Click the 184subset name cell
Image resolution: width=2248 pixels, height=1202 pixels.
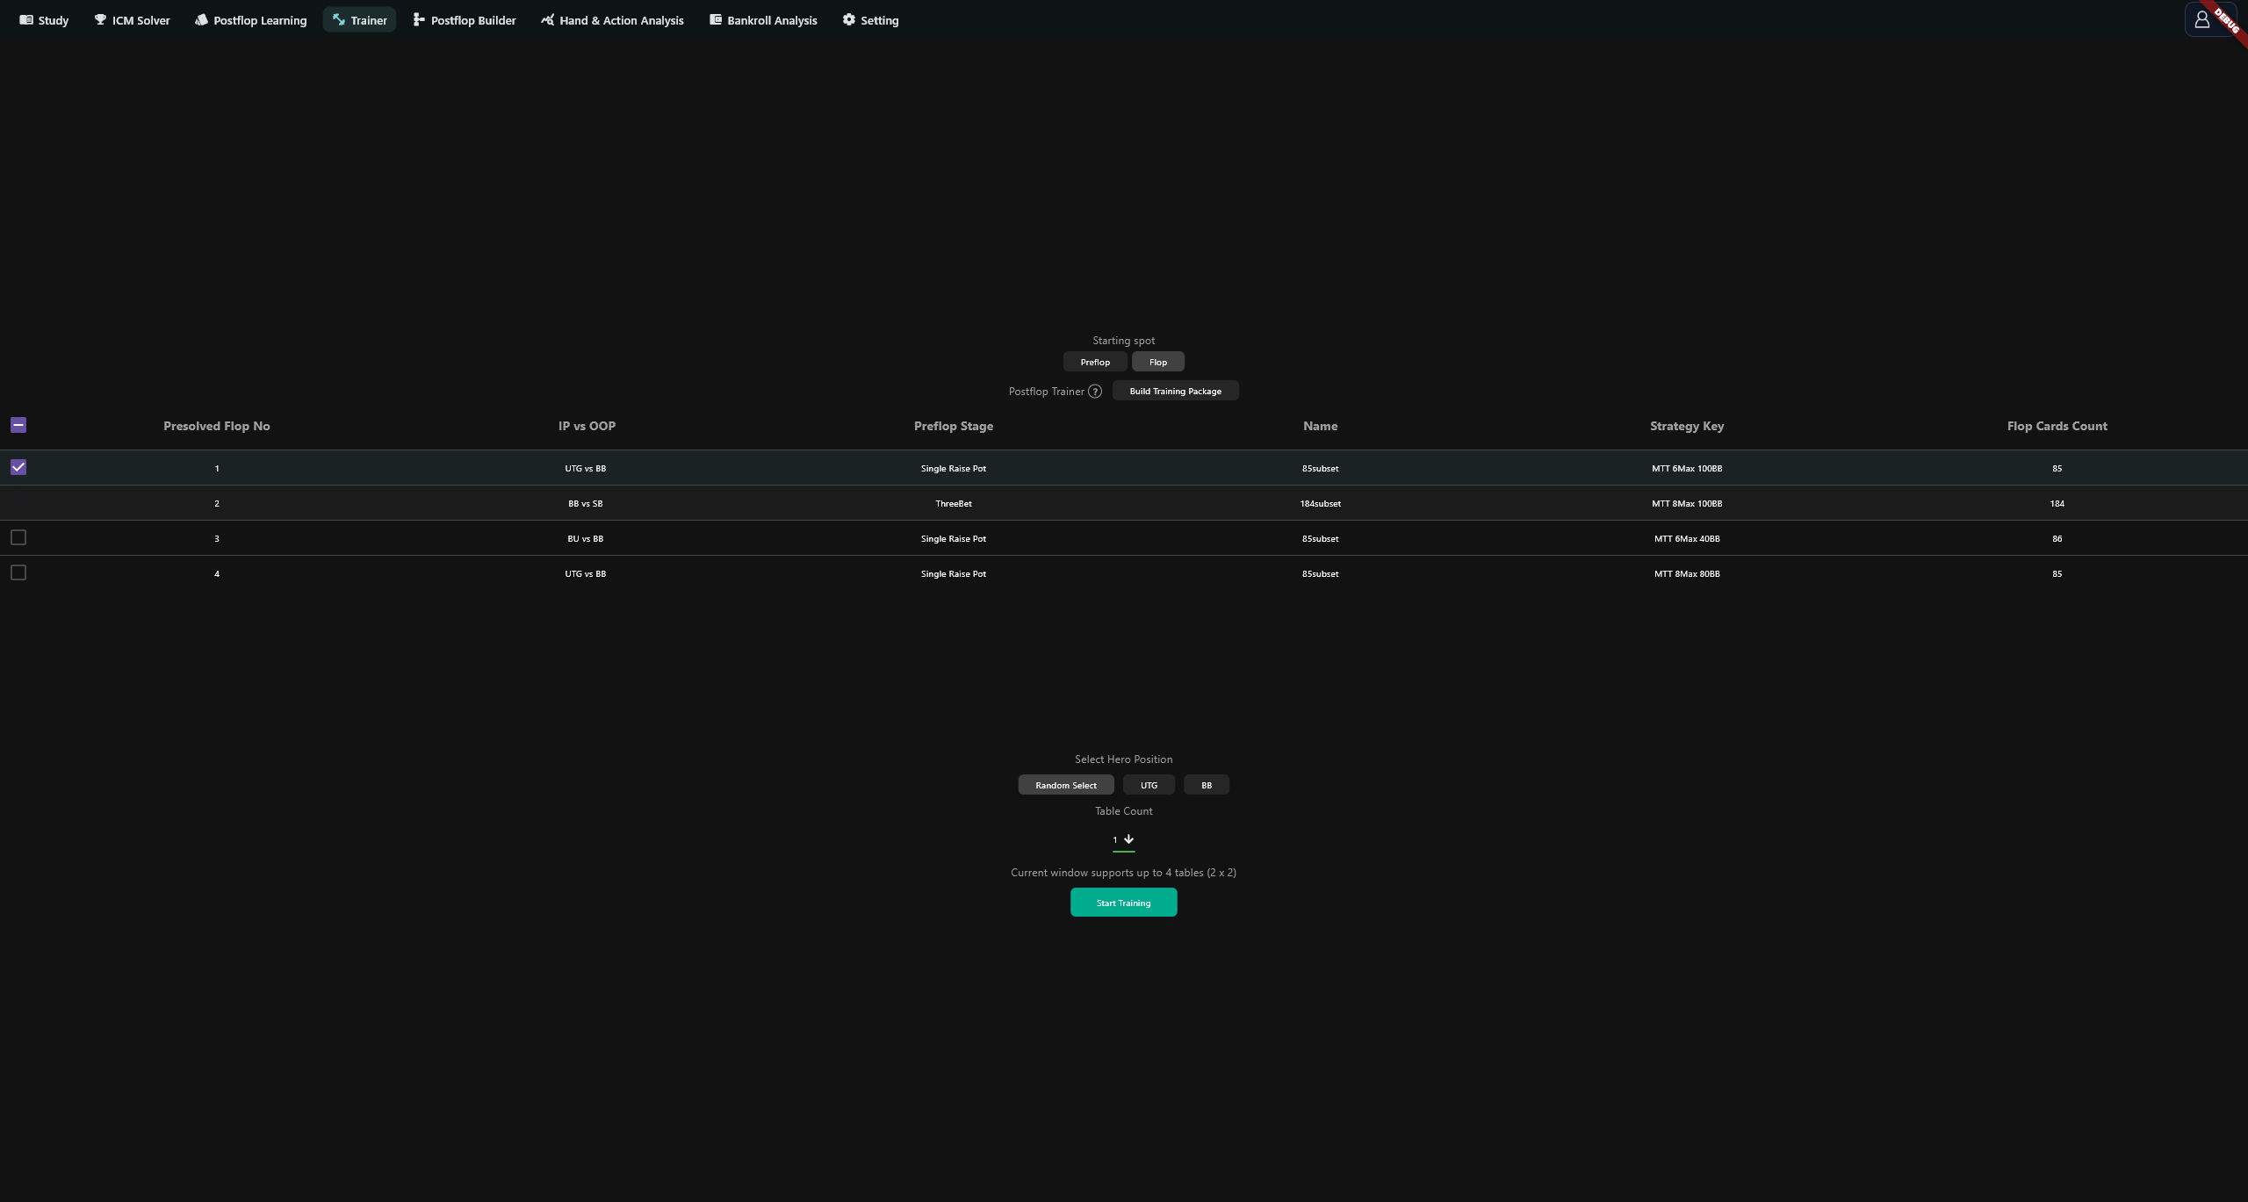1321,503
